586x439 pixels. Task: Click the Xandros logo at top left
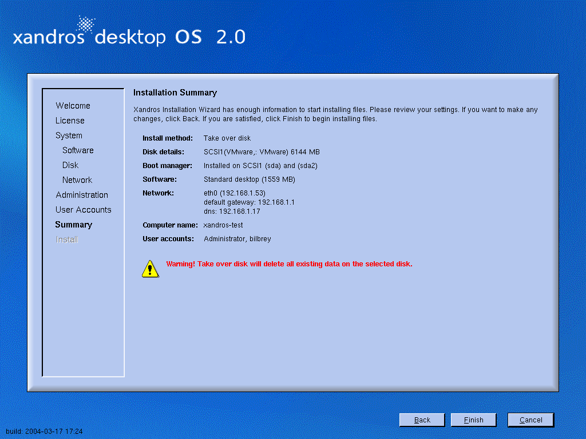click(x=129, y=33)
